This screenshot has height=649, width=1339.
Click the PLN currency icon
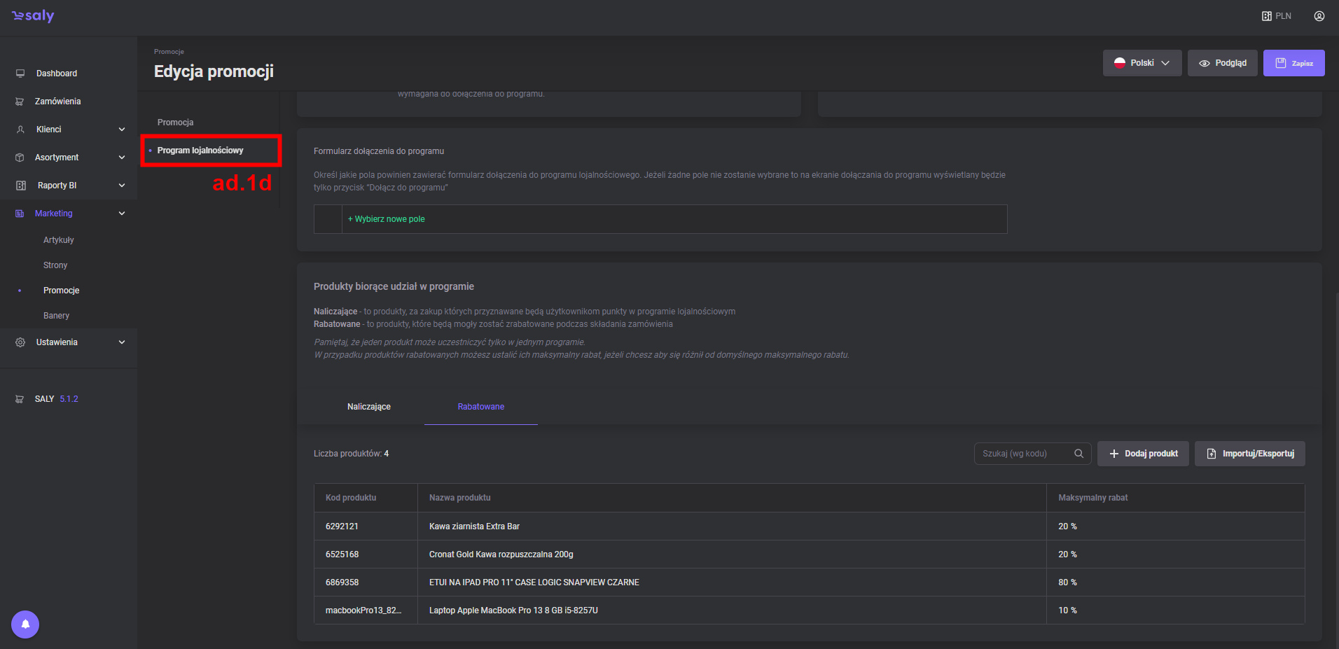point(1267,16)
